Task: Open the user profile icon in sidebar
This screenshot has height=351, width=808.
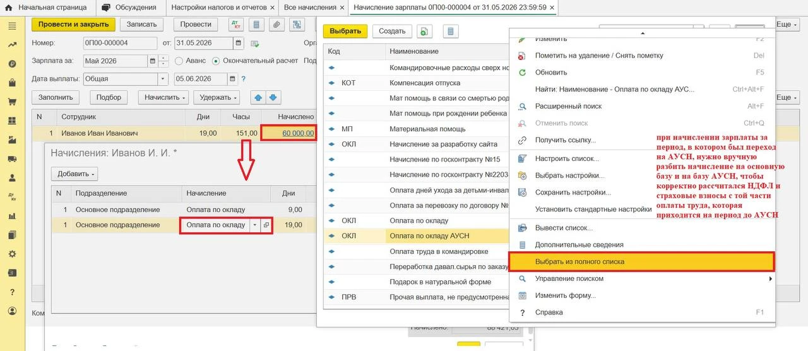Action: [x=12, y=311]
